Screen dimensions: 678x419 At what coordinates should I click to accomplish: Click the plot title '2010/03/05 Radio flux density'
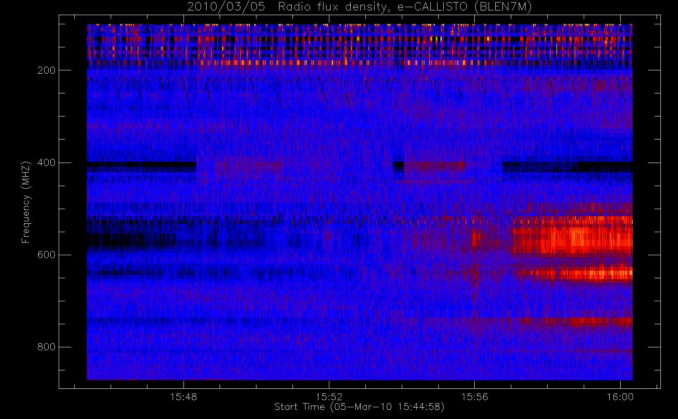coord(360,7)
